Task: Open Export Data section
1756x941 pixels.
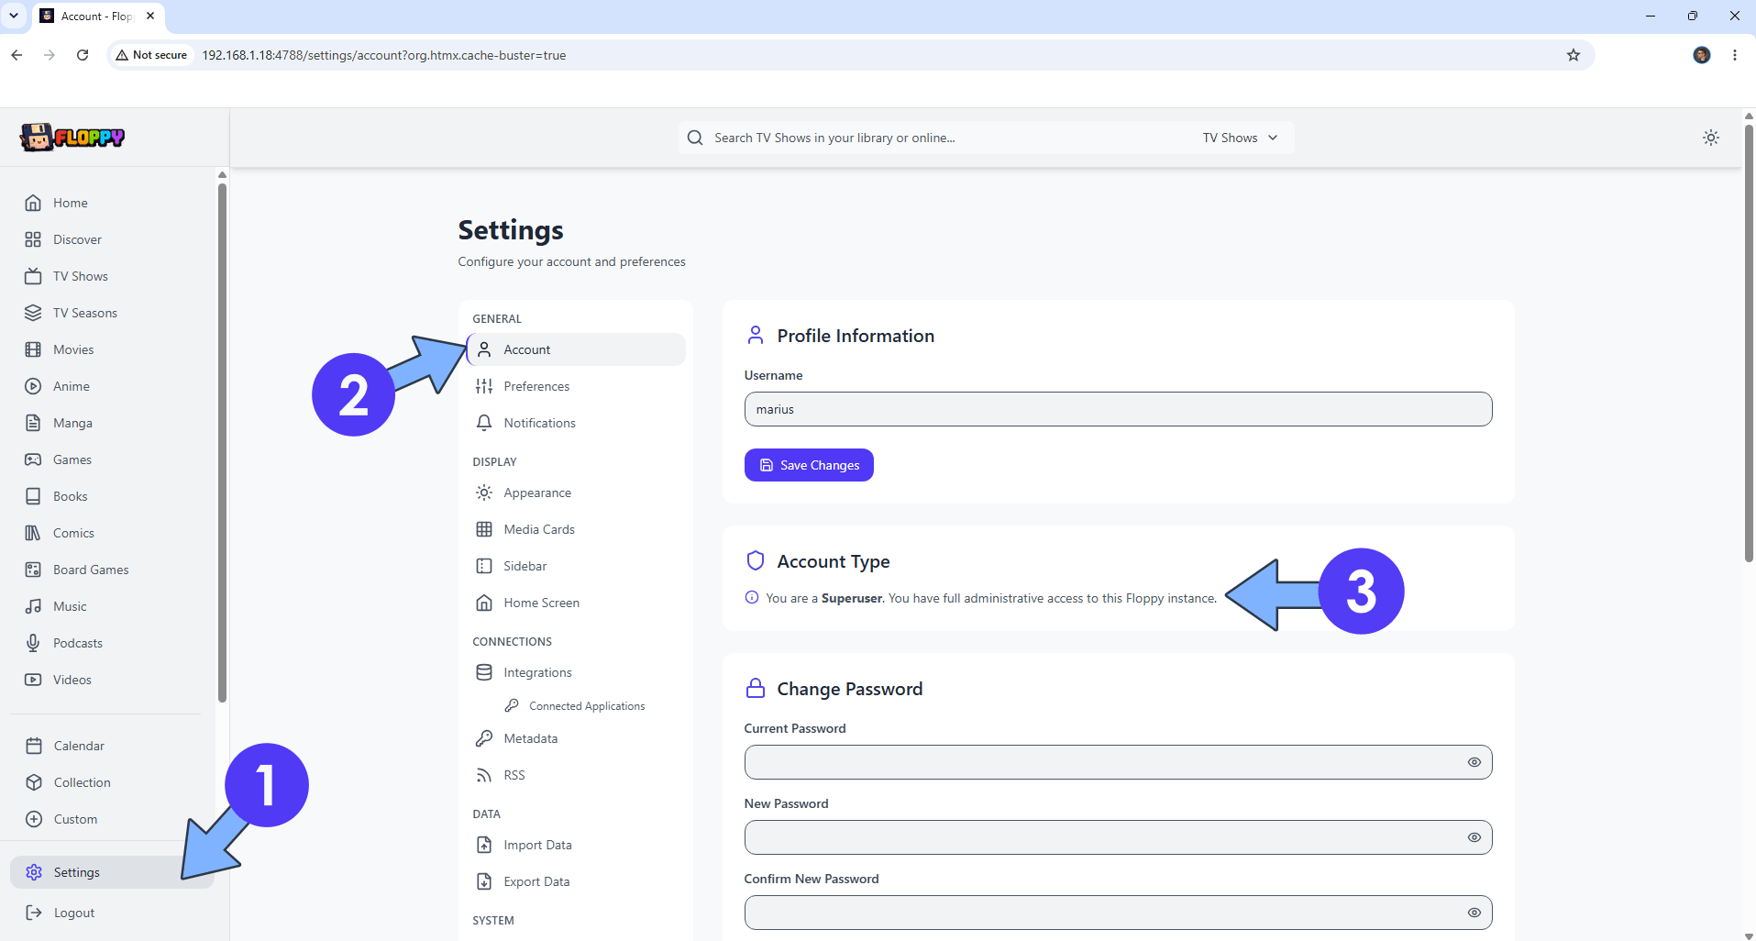Action: (x=576, y=881)
